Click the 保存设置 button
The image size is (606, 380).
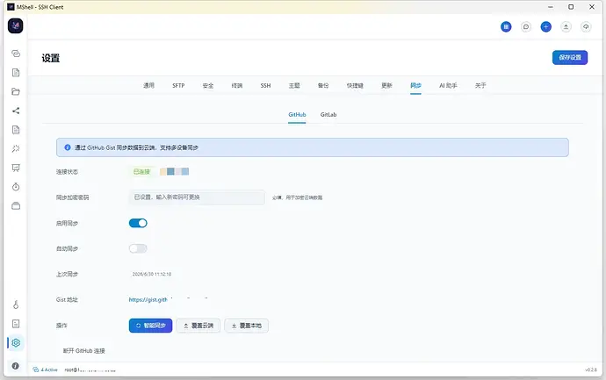coord(570,58)
